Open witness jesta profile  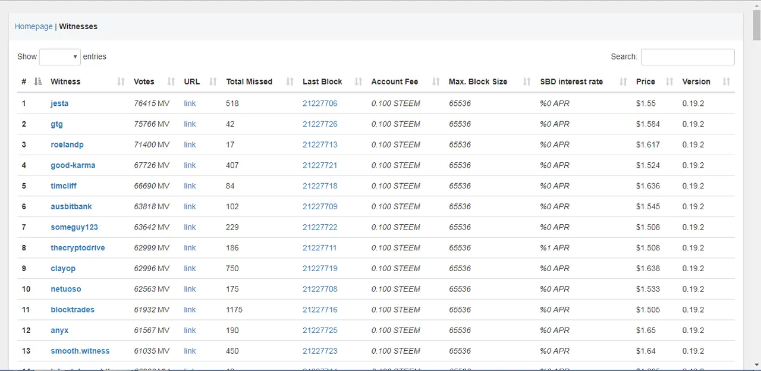click(59, 103)
